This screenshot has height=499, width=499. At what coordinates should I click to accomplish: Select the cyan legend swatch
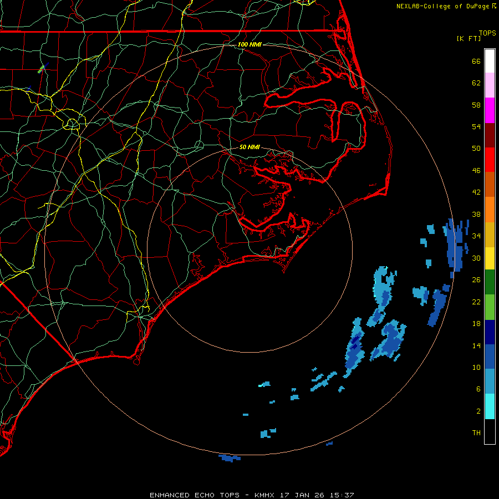490,406
